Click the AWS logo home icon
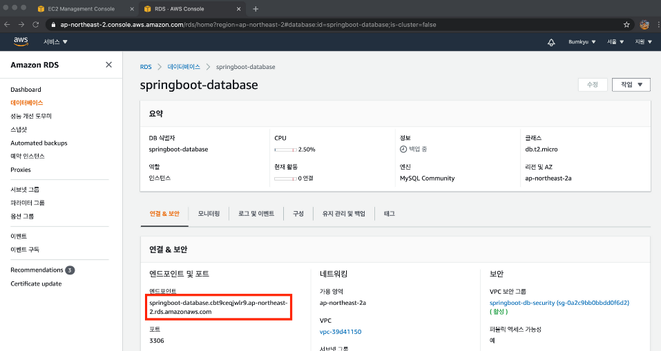 click(21, 41)
